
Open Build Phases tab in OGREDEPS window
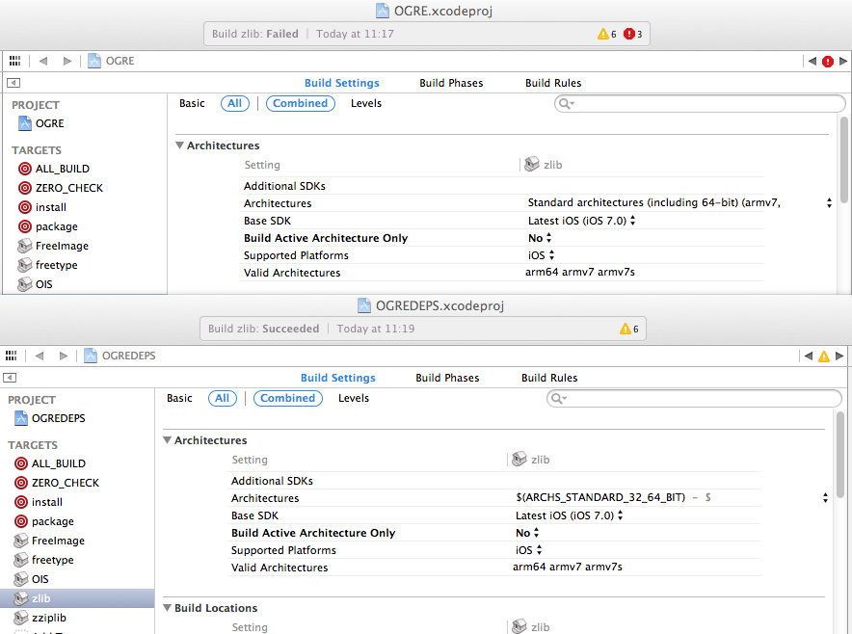447,378
